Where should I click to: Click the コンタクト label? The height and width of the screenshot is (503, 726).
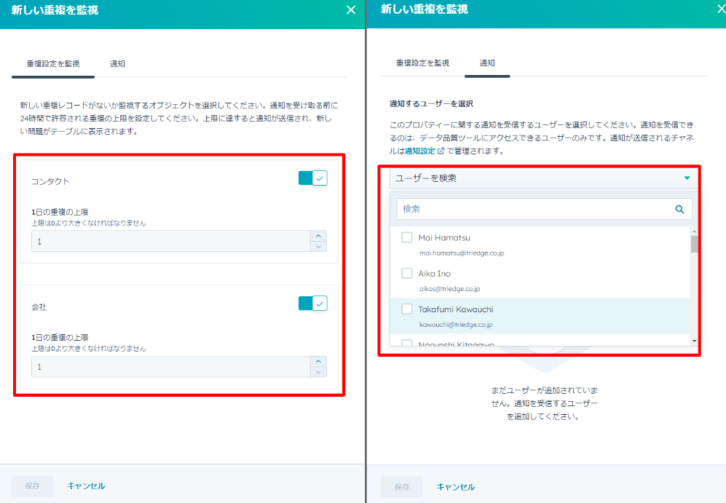[50, 181]
